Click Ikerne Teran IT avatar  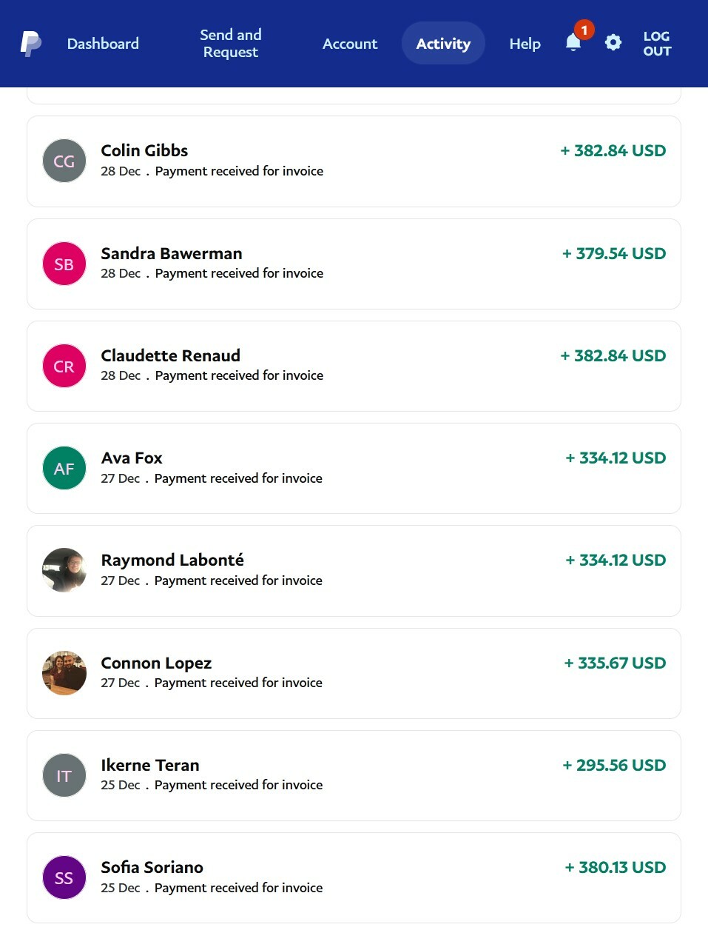pyautogui.click(x=64, y=775)
